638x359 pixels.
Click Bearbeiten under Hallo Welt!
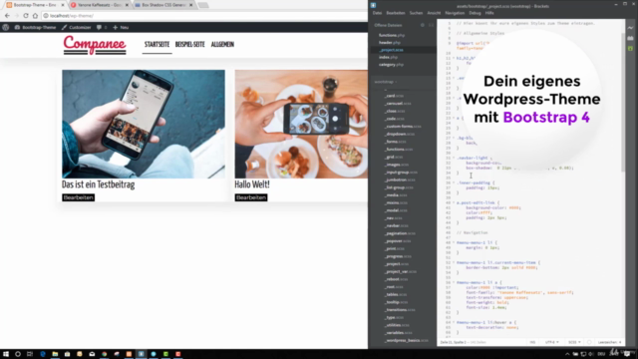coord(251,197)
